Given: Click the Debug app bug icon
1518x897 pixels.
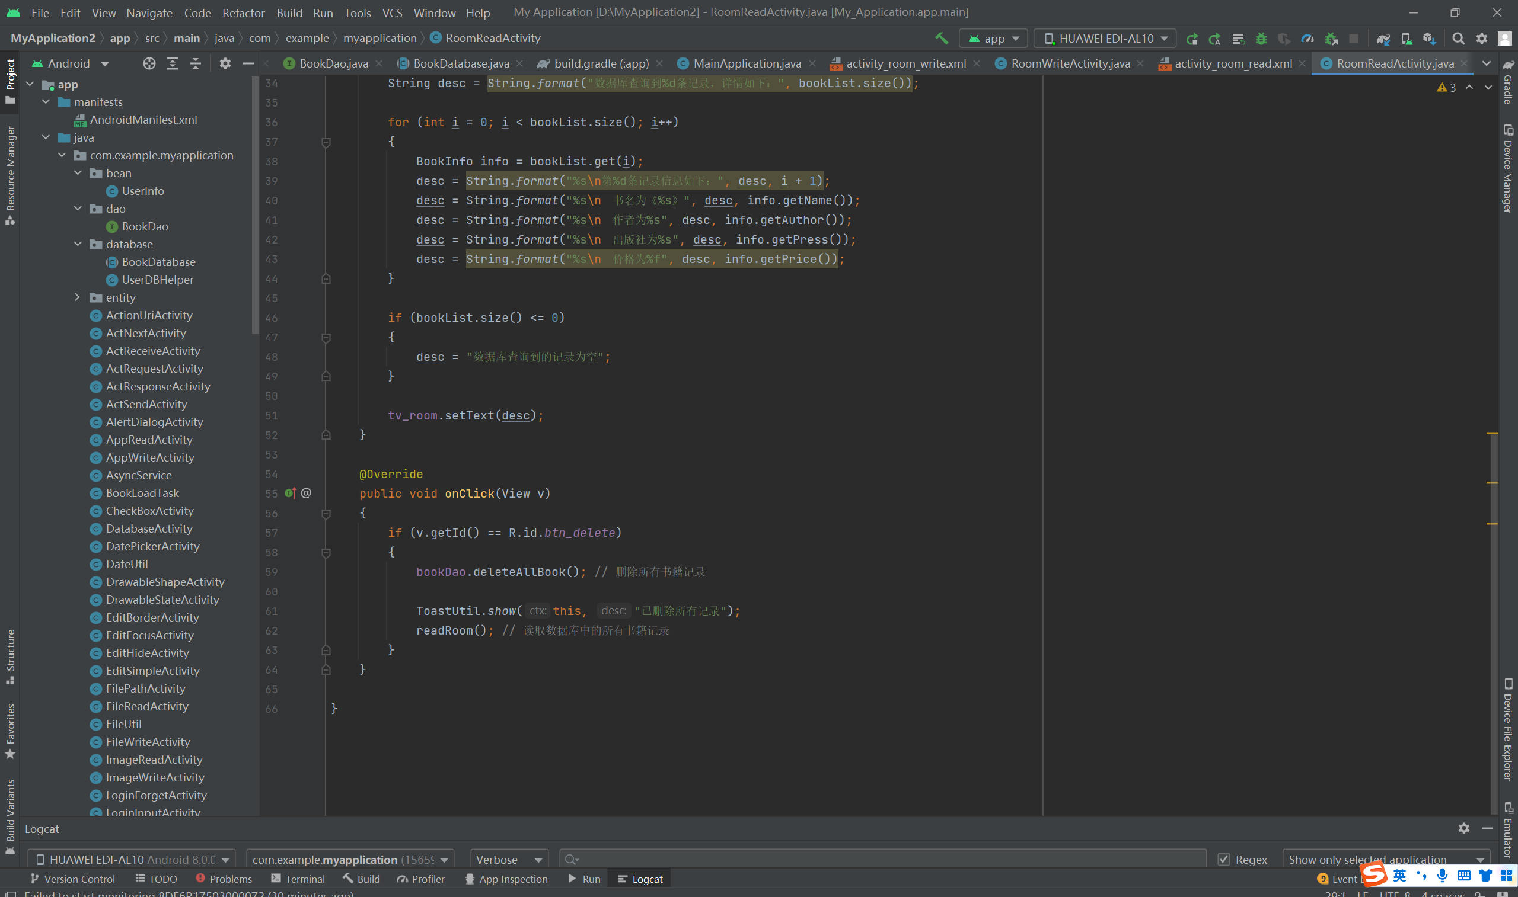Looking at the screenshot, I should point(1261,39).
